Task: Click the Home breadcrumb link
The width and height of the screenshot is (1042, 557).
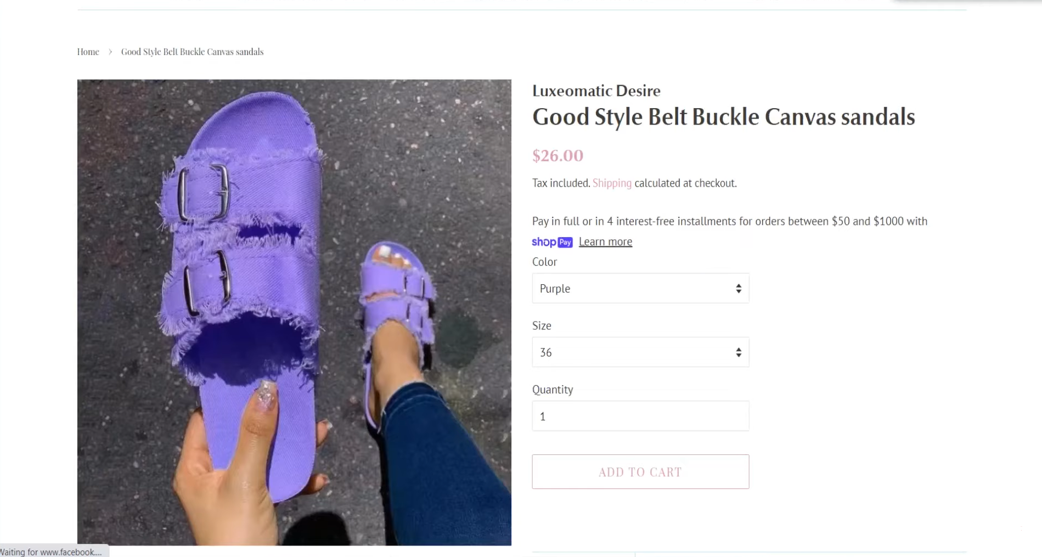Action: coord(88,52)
